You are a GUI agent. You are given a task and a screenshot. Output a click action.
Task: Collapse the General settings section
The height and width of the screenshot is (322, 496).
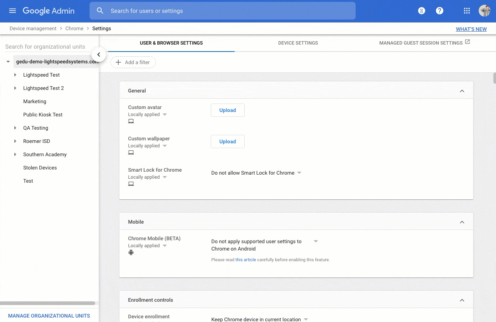pos(462,91)
